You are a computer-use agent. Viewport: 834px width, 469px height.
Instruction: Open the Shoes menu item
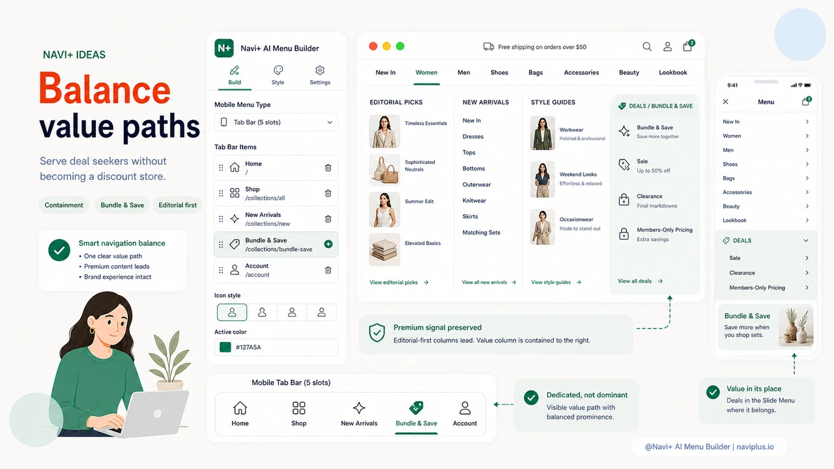click(x=500, y=72)
